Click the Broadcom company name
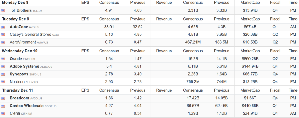 (19, 98)
